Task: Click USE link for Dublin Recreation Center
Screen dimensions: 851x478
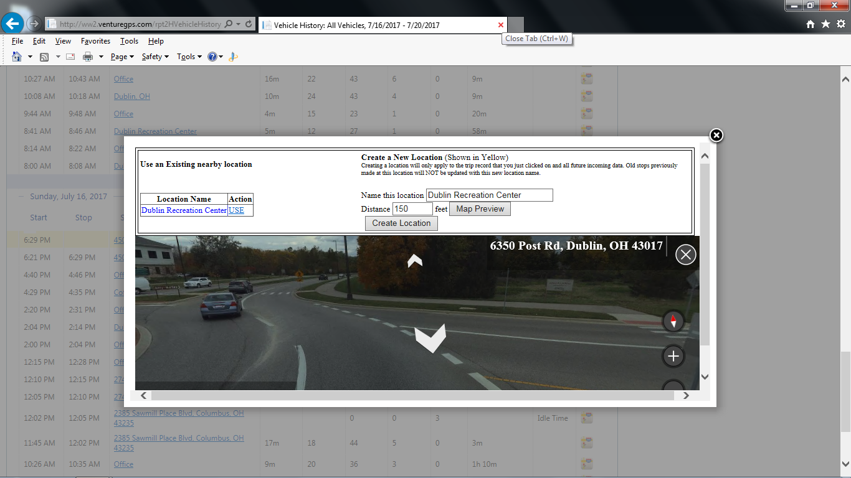Action: click(236, 210)
